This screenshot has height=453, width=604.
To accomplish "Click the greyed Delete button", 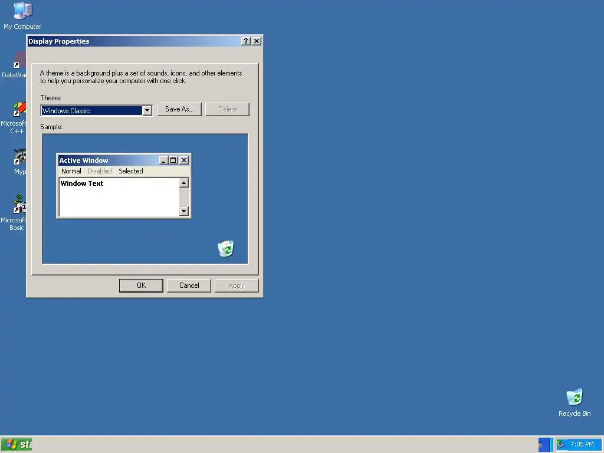I will pyautogui.click(x=227, y=109).
